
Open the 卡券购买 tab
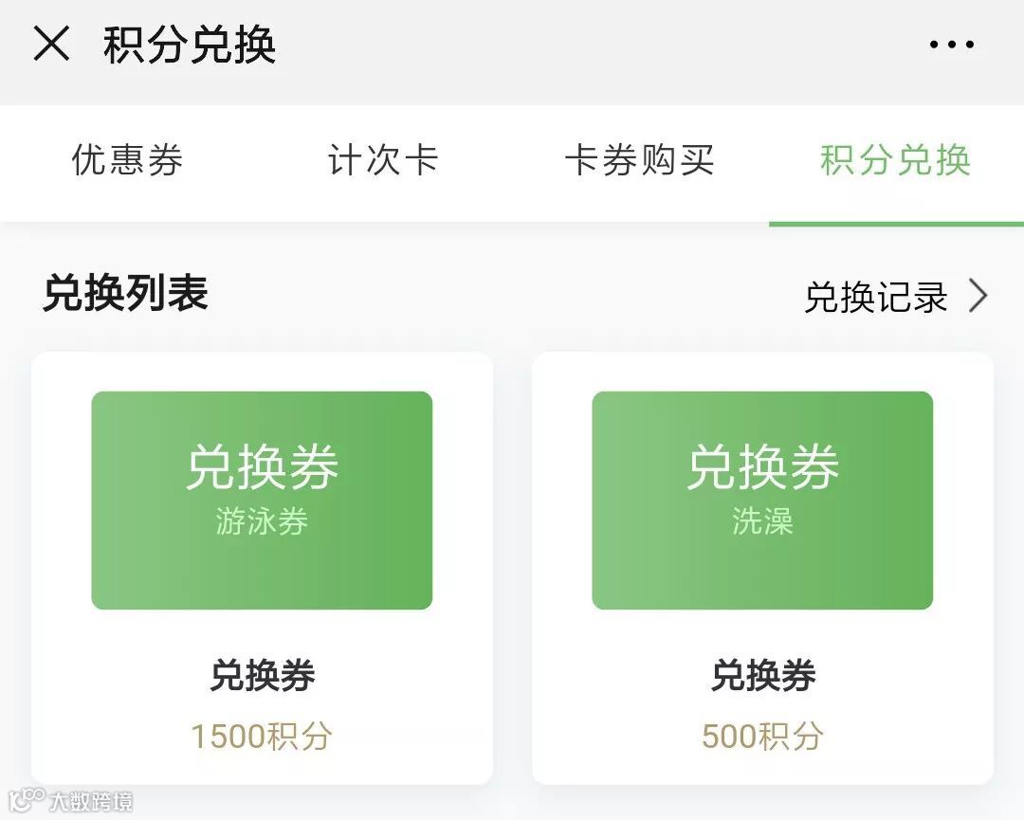639,160
